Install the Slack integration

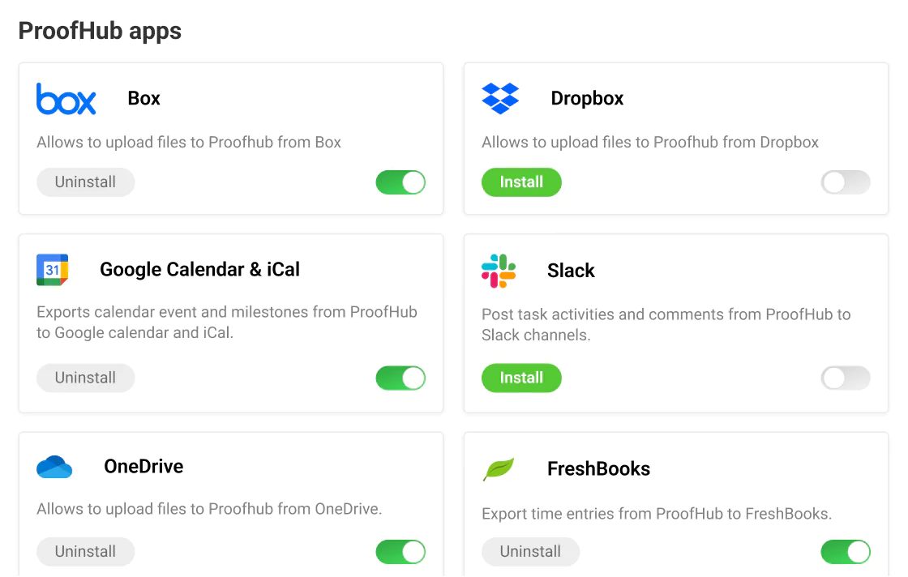click(x=521, y=378)
